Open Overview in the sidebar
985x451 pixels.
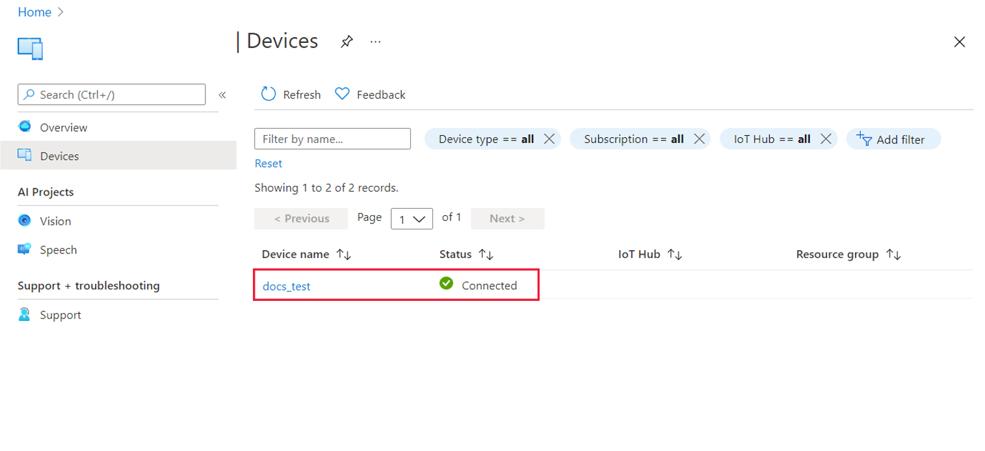tap(63, 127)
